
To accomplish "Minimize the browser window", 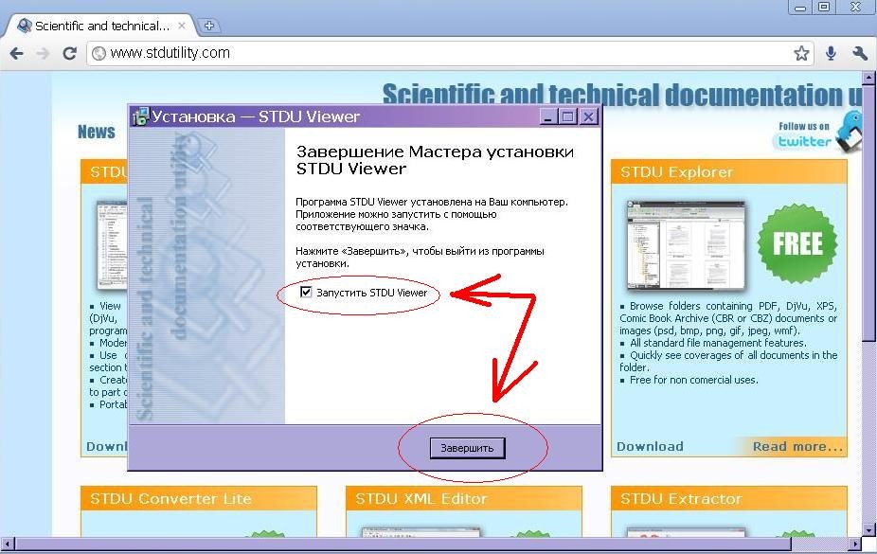I will (x=801, y=8).
